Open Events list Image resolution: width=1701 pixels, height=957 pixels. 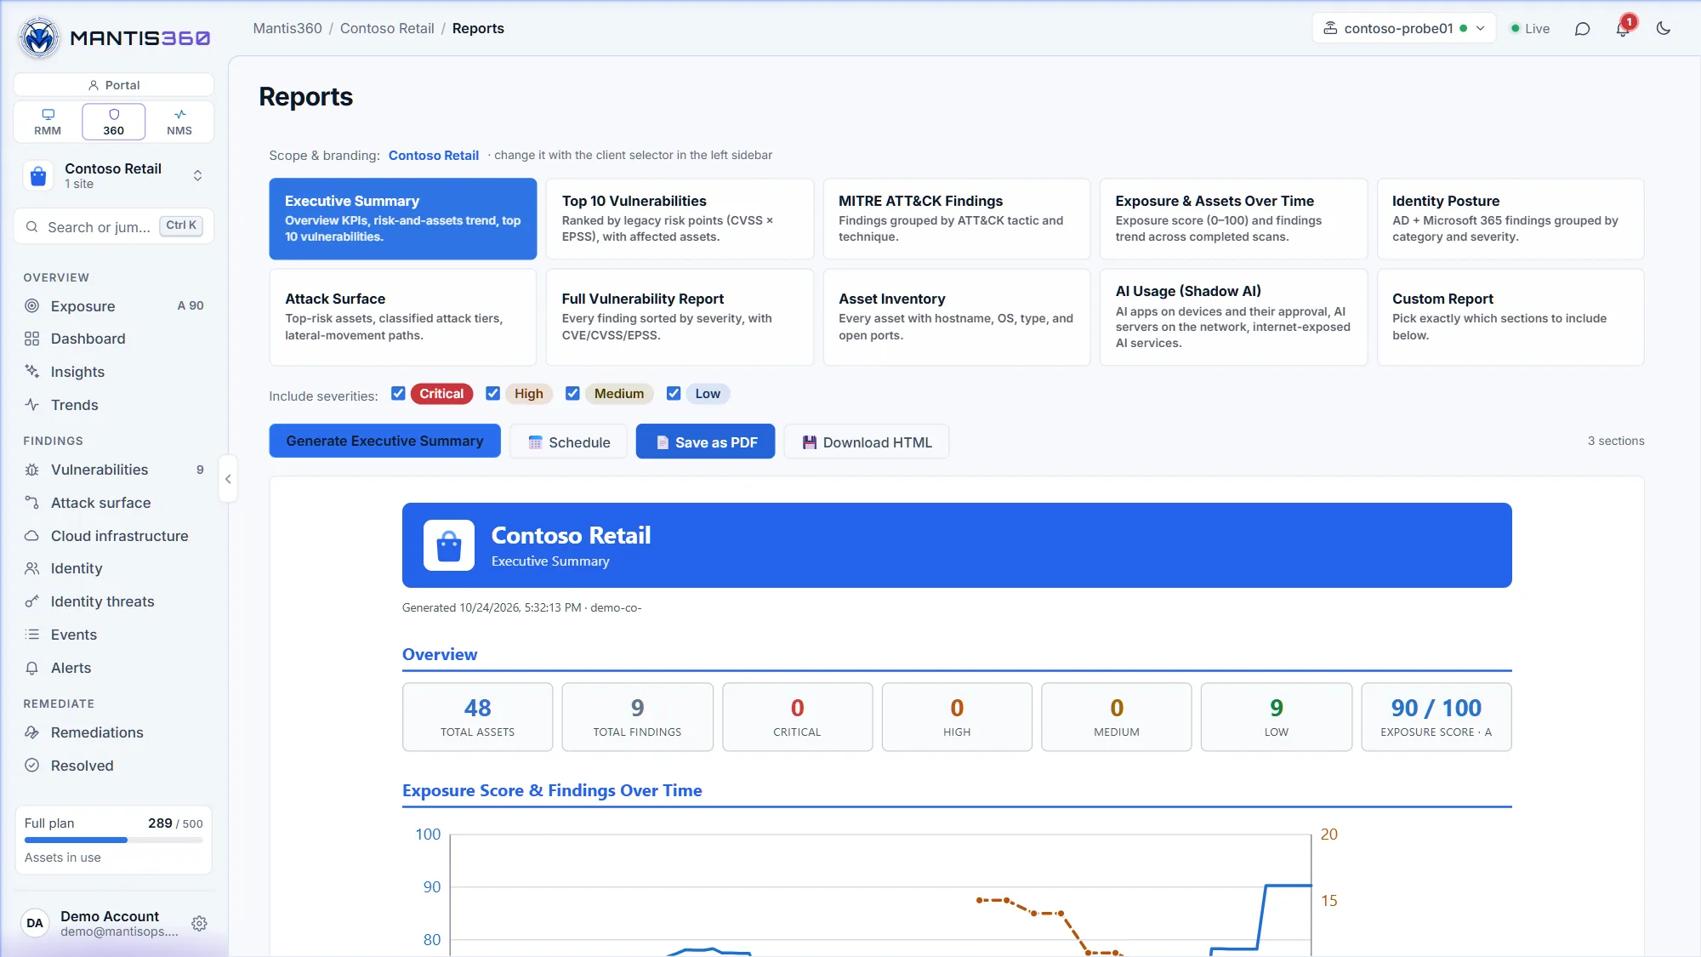(x=114, y=635)
